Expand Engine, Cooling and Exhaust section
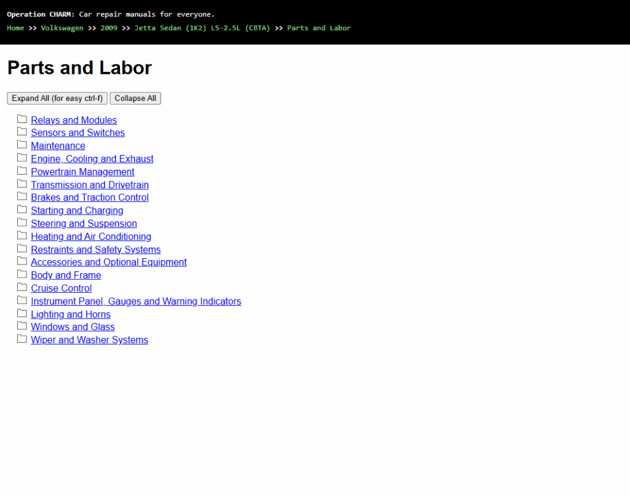 click(x=92, y=159)
